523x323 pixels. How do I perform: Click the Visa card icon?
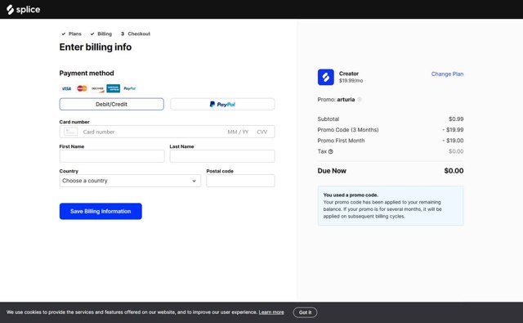coord(66,88)
